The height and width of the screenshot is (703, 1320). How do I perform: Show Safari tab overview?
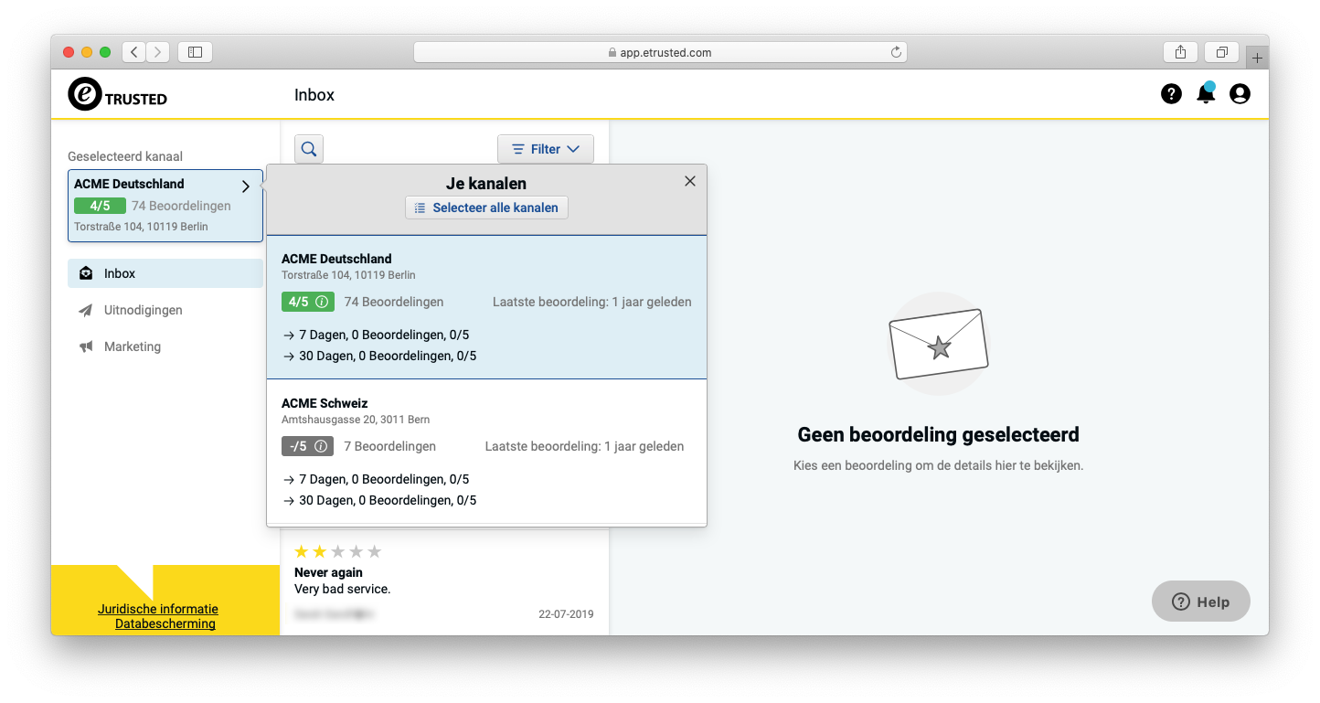(1222, 52)
